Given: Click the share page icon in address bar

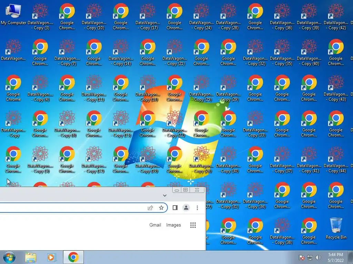Looking at the screenshot, I should (150, 208).
